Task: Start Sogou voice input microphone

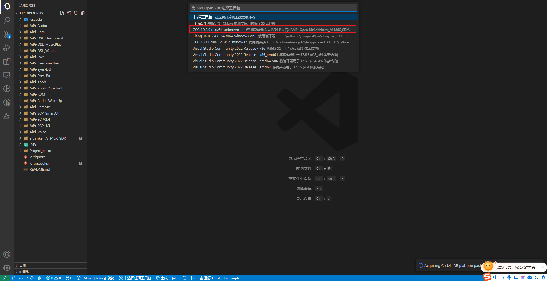Action: point(509,277)
